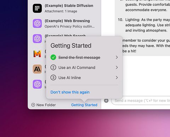Click the Web Search chat's OpenAI icon

pyautogui.click(x=37, y=39)
